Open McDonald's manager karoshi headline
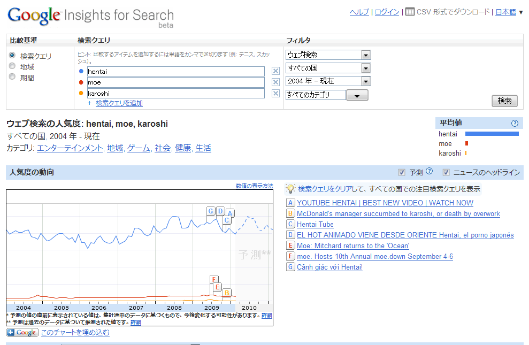This screenshot has width=529, height=345. coord(398,213)
